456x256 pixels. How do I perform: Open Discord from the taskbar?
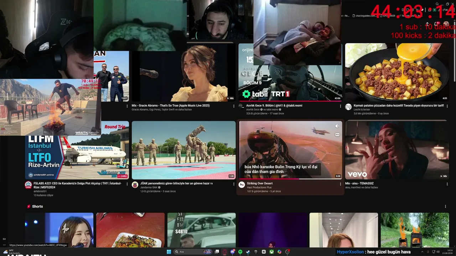click(x=233, y=252)
